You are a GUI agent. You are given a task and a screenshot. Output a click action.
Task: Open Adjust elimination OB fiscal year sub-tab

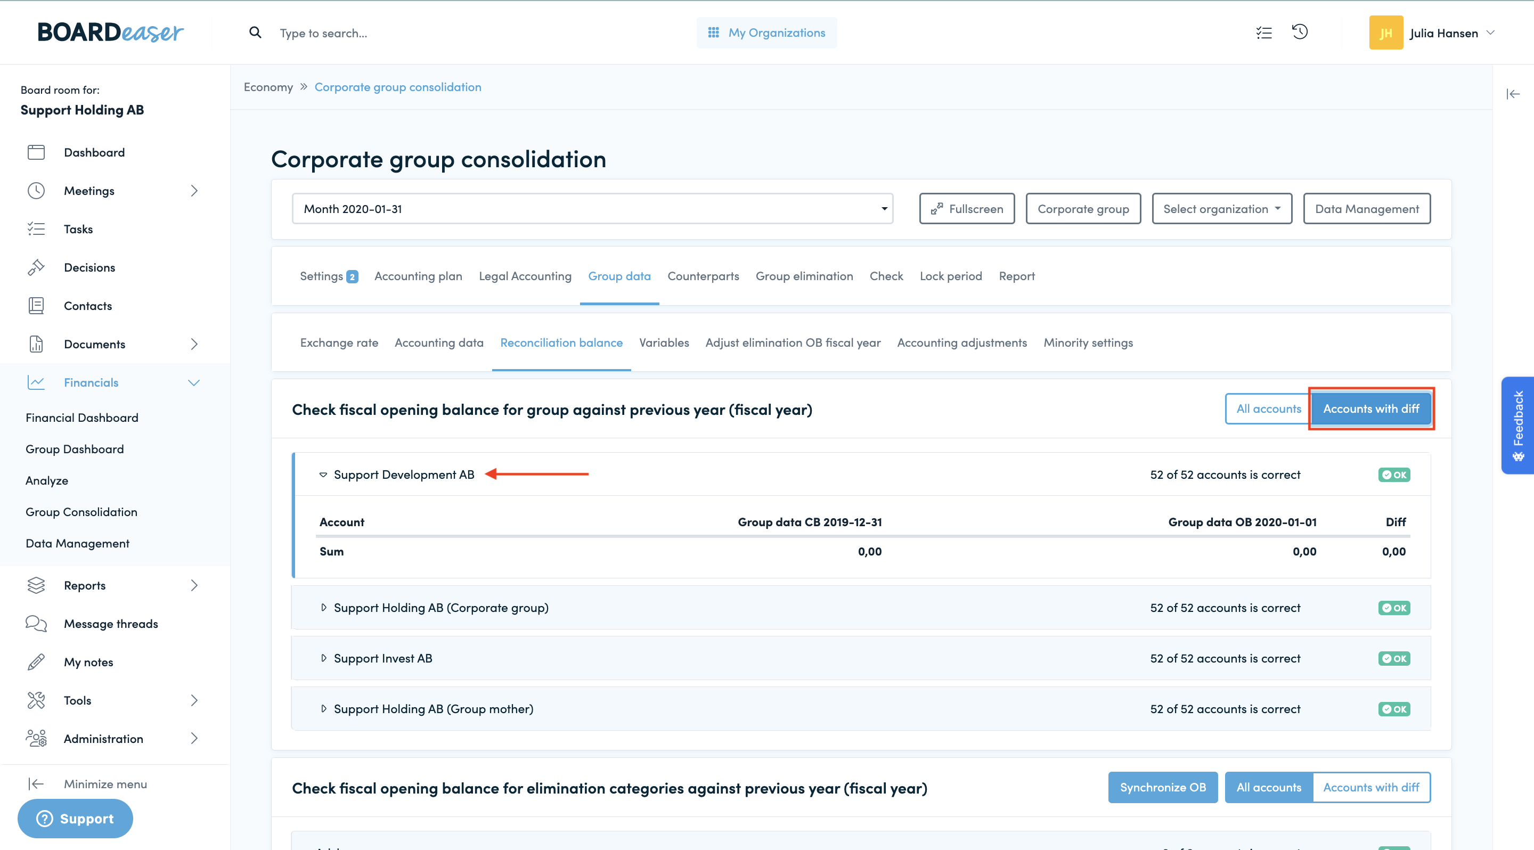(793, 343)
